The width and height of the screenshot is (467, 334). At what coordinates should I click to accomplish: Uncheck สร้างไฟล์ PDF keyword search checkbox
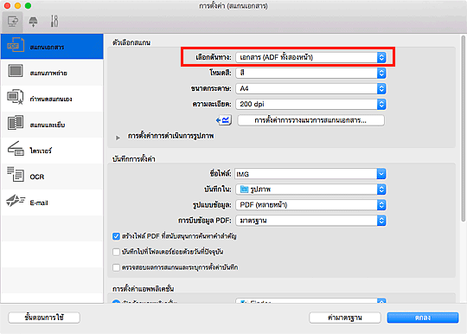116,236
